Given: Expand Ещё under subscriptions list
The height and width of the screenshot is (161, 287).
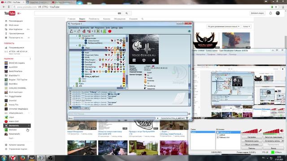Looking at the screenshot, I should coord(11,138).
